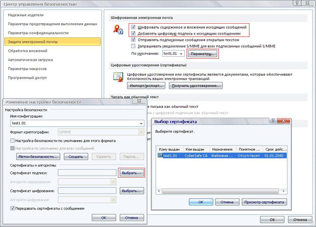Go to Параметры конфиденциальности section
Screen dimensions: 316x227
[38, 33]
